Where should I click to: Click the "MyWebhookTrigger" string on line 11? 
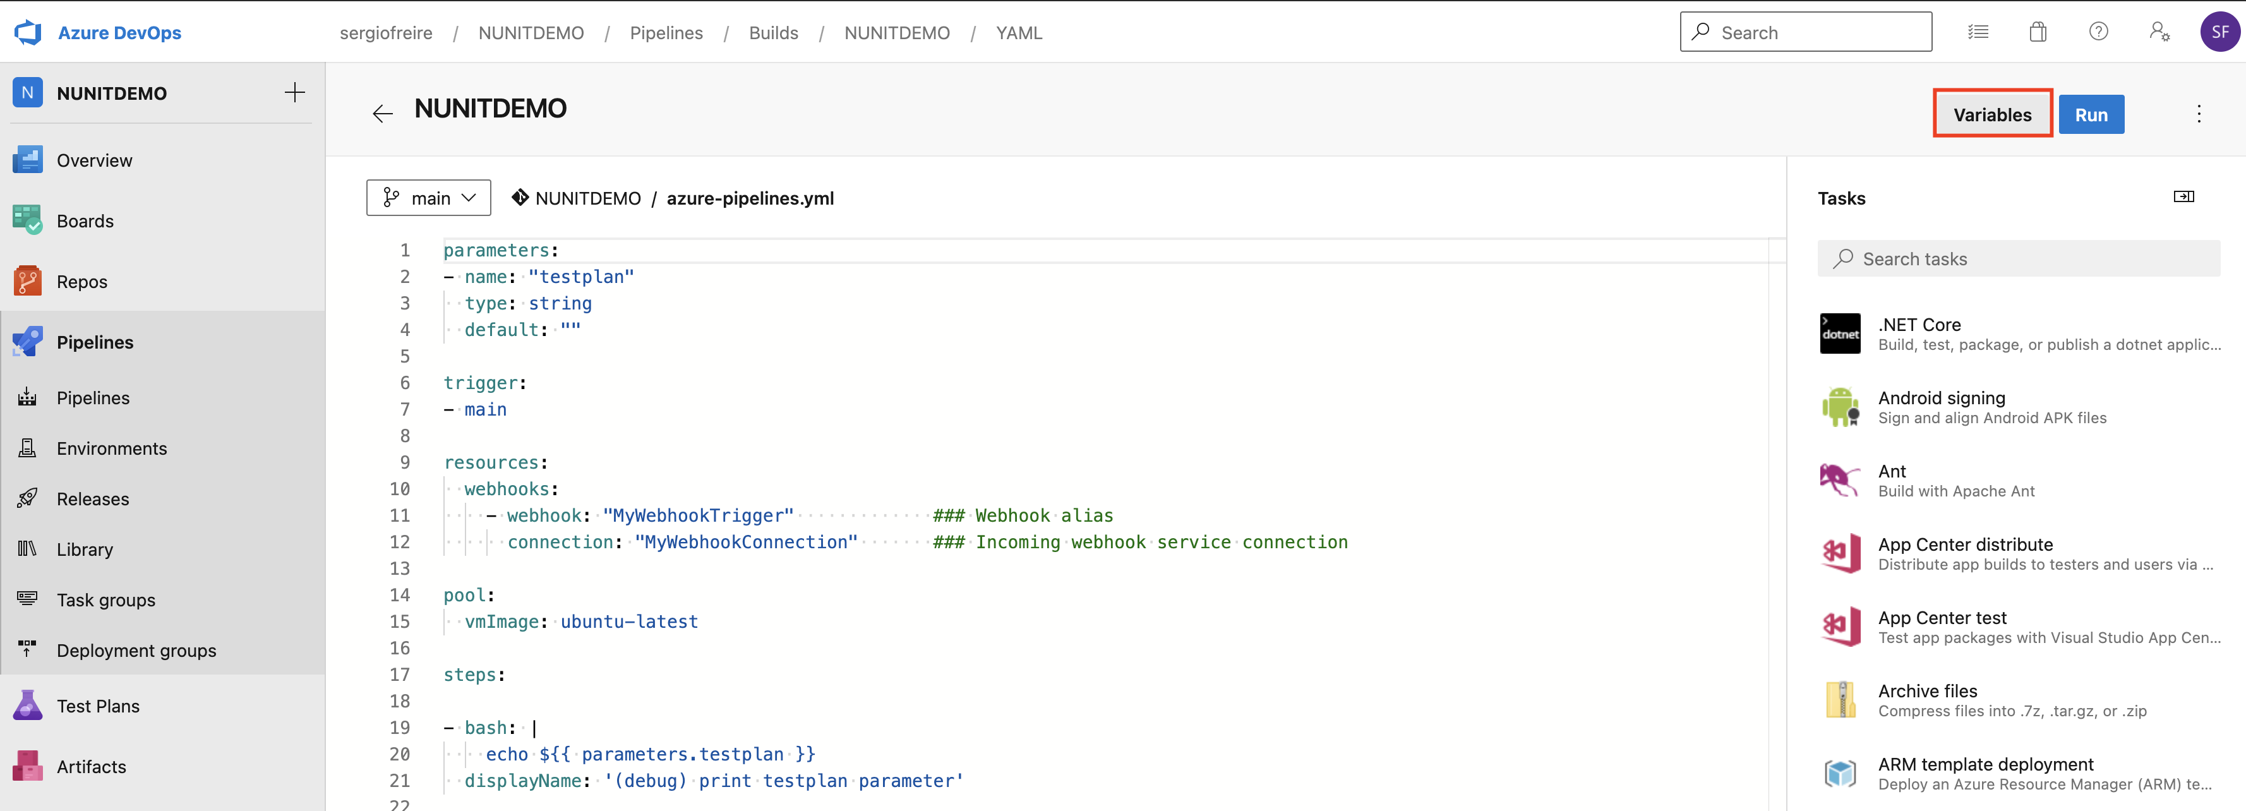(697, 515)
